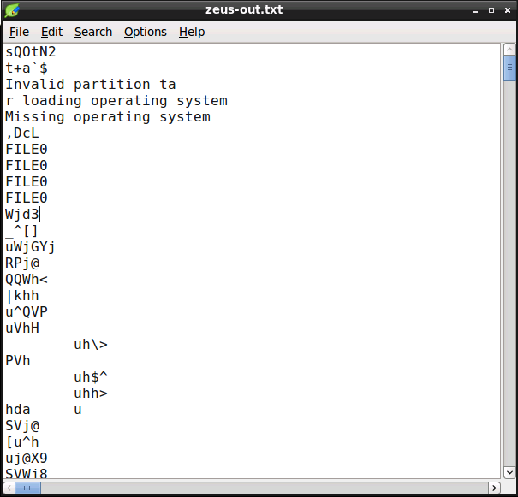Click the line 'uj@X9'
This screenshot has height=497, width=518.
pos(27,458)
